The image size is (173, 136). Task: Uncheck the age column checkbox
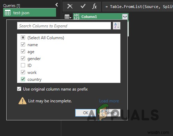pos(23,51)
